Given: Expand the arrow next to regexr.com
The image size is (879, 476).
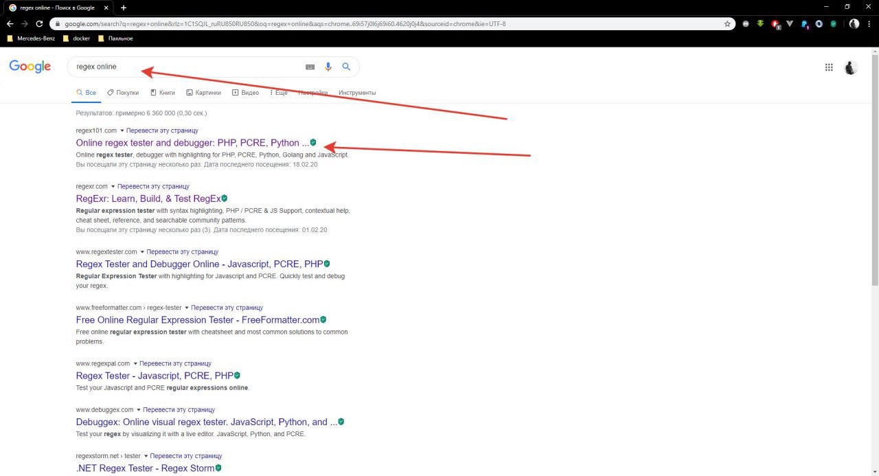Looking at the screenshot, I should point(113,186).
